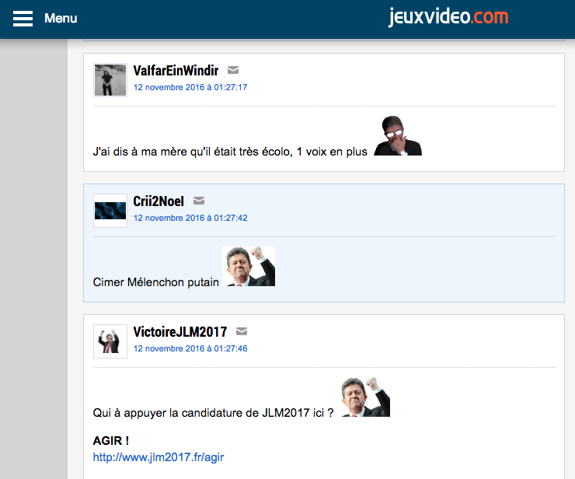Click Crii2Noel's profile avatar
This screenshot has width=575, height=479.
[110, 211]
